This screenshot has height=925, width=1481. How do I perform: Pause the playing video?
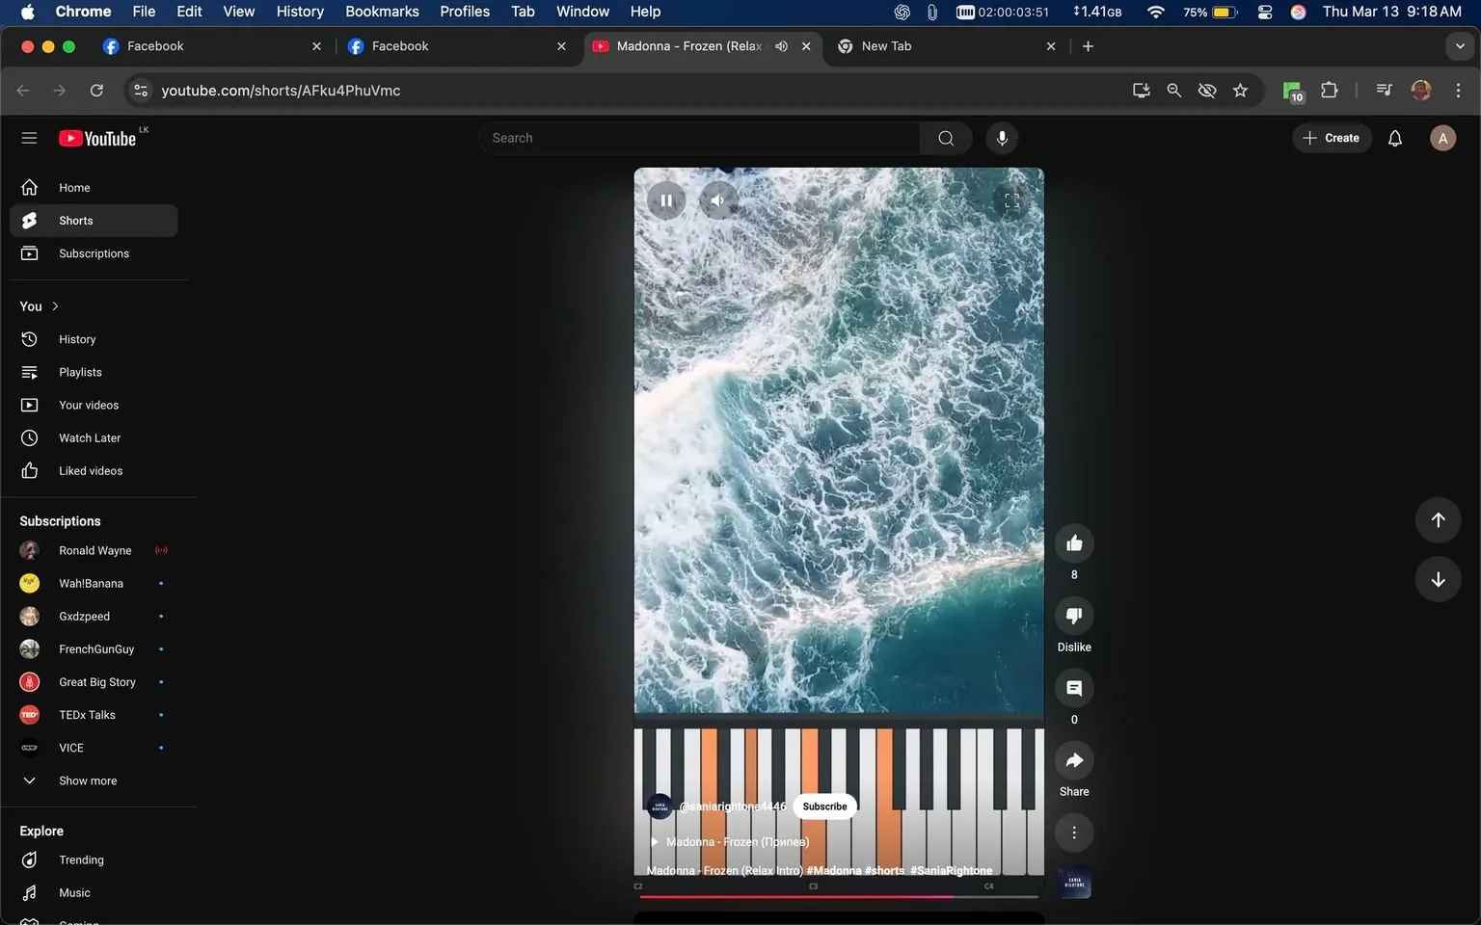[x=666, y=199]
